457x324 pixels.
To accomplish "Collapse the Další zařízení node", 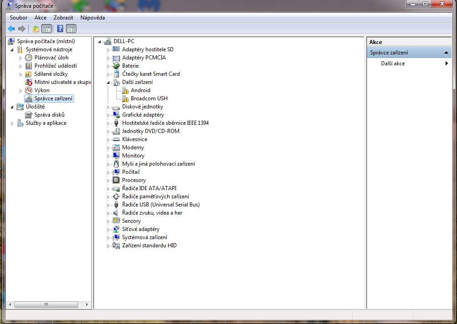I will (108, 83).
